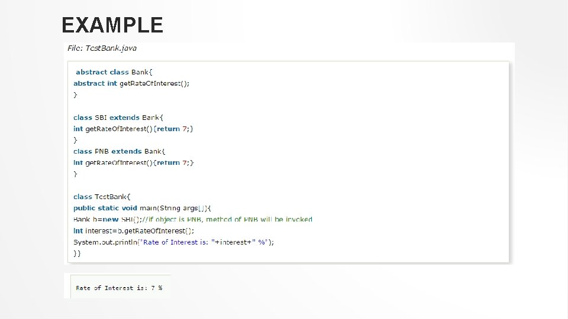Viewport: 568px width, 319px height.
Task: Click the closing brace after Bank class
Action: coord(75,95)
